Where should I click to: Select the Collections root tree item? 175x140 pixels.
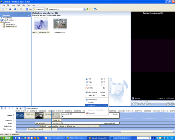click(6, 22)
